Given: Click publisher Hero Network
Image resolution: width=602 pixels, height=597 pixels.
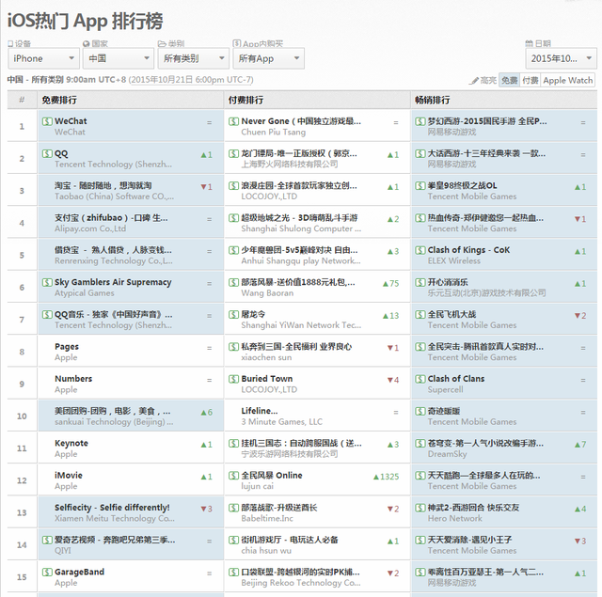Looking at the screenshot, I should coord(455,518).
